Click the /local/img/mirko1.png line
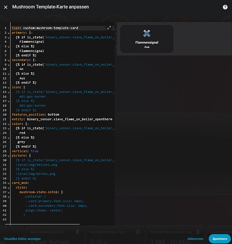 (x=36, y=174)
